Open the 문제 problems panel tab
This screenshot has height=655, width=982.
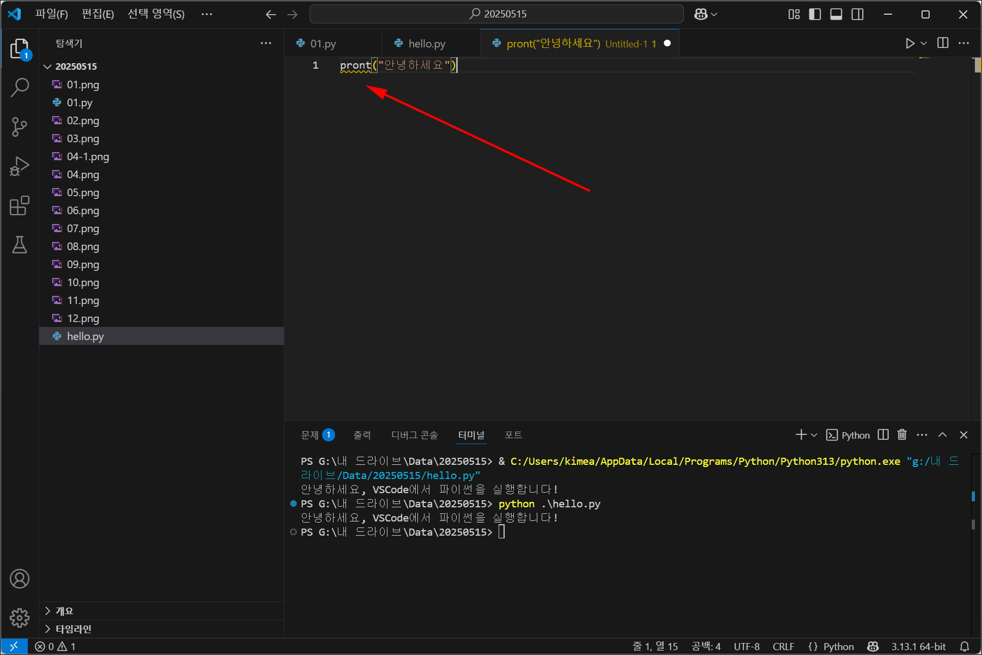(x=317, y=435)
